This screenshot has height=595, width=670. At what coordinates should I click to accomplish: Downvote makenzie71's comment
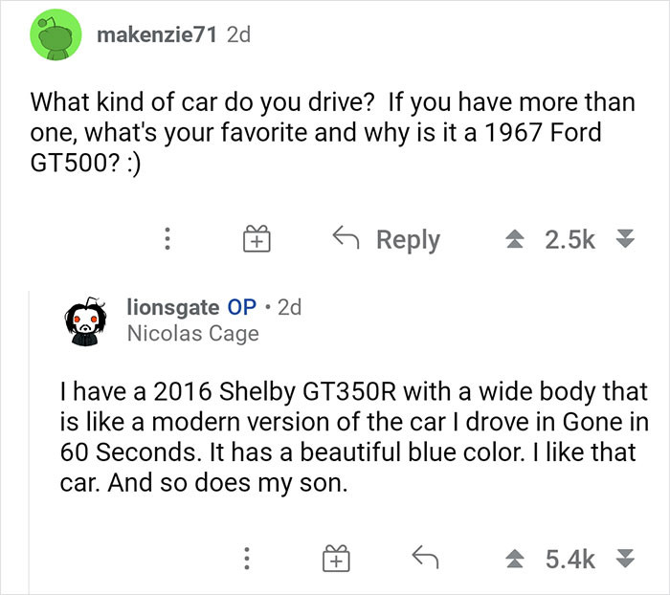pyautogui.click(x=626, y=240)
